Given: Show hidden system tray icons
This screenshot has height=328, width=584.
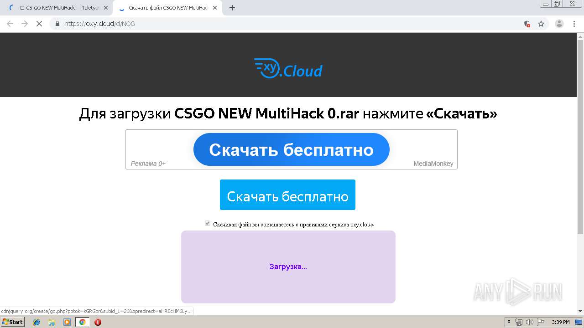Looking at the screenshot, I should click(x=509, y=322).
